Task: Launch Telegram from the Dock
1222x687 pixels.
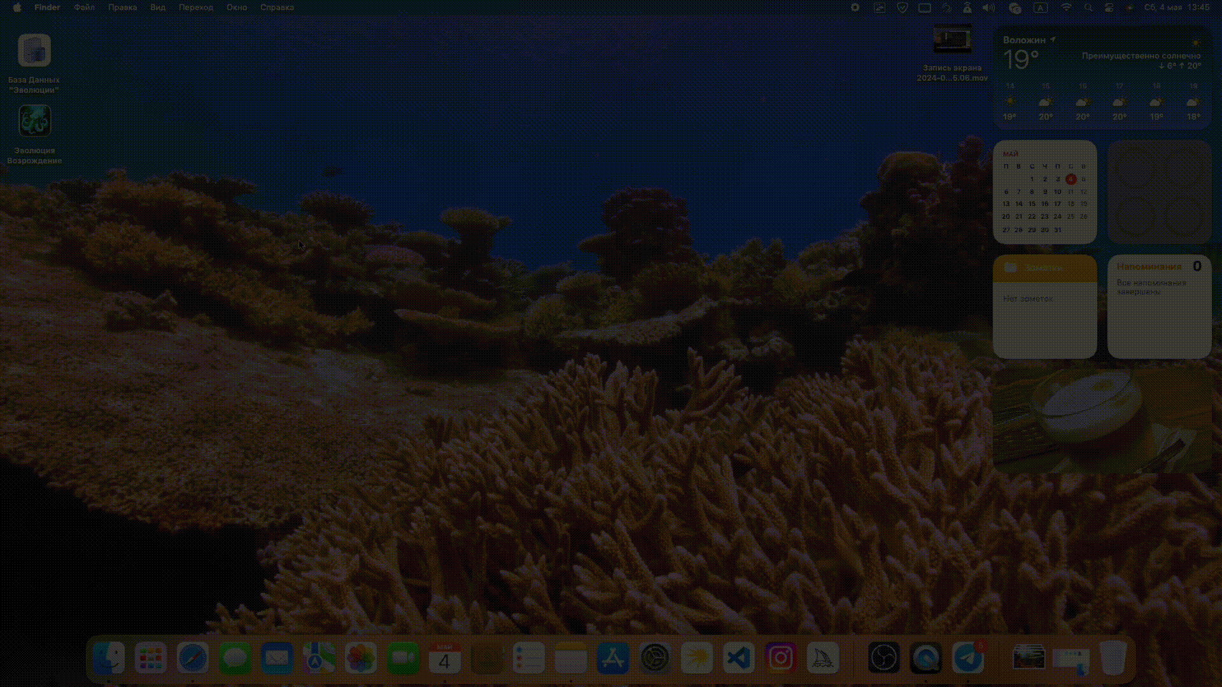Action: [x=968, y=658]
